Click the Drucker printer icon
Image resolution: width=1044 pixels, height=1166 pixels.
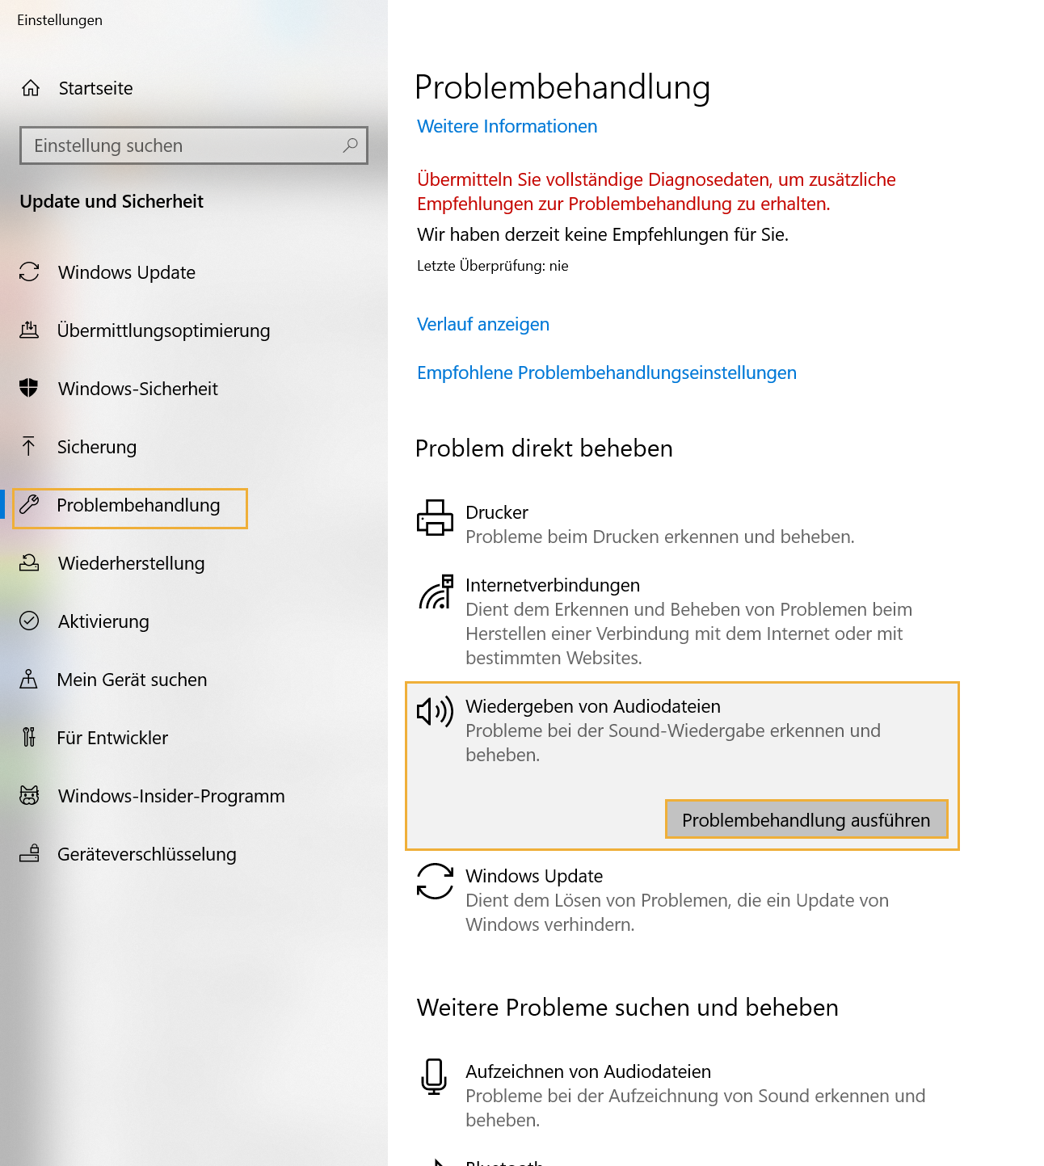pos(435,517)
